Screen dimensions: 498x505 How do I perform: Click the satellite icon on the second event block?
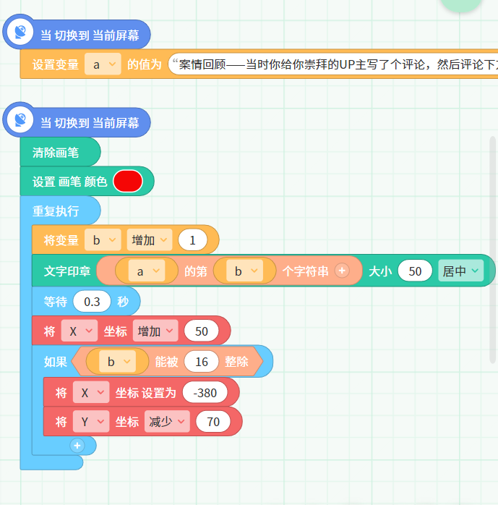(20, 119)
